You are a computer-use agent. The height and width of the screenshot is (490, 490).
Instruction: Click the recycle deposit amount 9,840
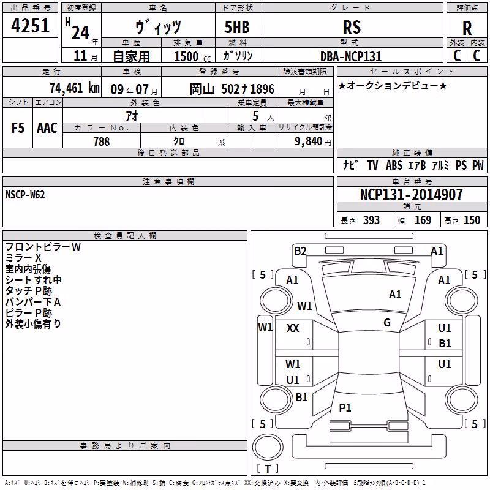[x=308, y=141]
